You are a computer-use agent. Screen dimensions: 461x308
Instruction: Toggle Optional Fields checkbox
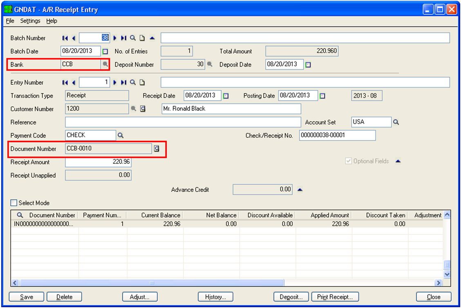coord(348,161)
